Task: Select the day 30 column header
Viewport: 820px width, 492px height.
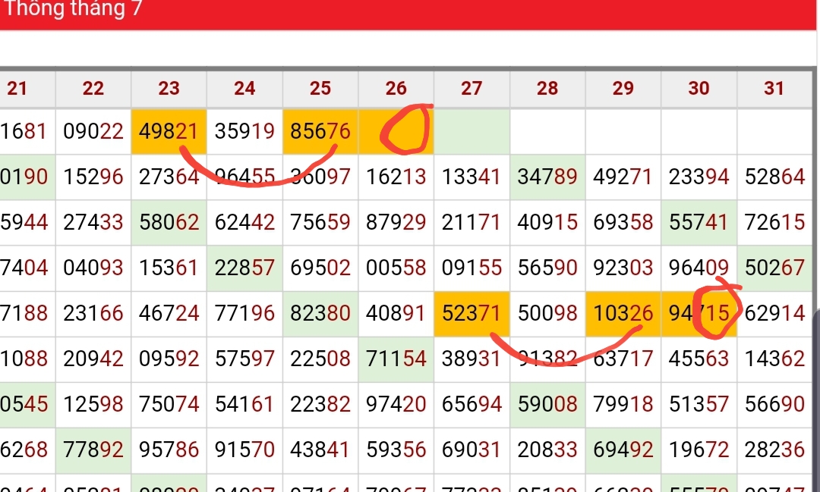Action: 699,88
